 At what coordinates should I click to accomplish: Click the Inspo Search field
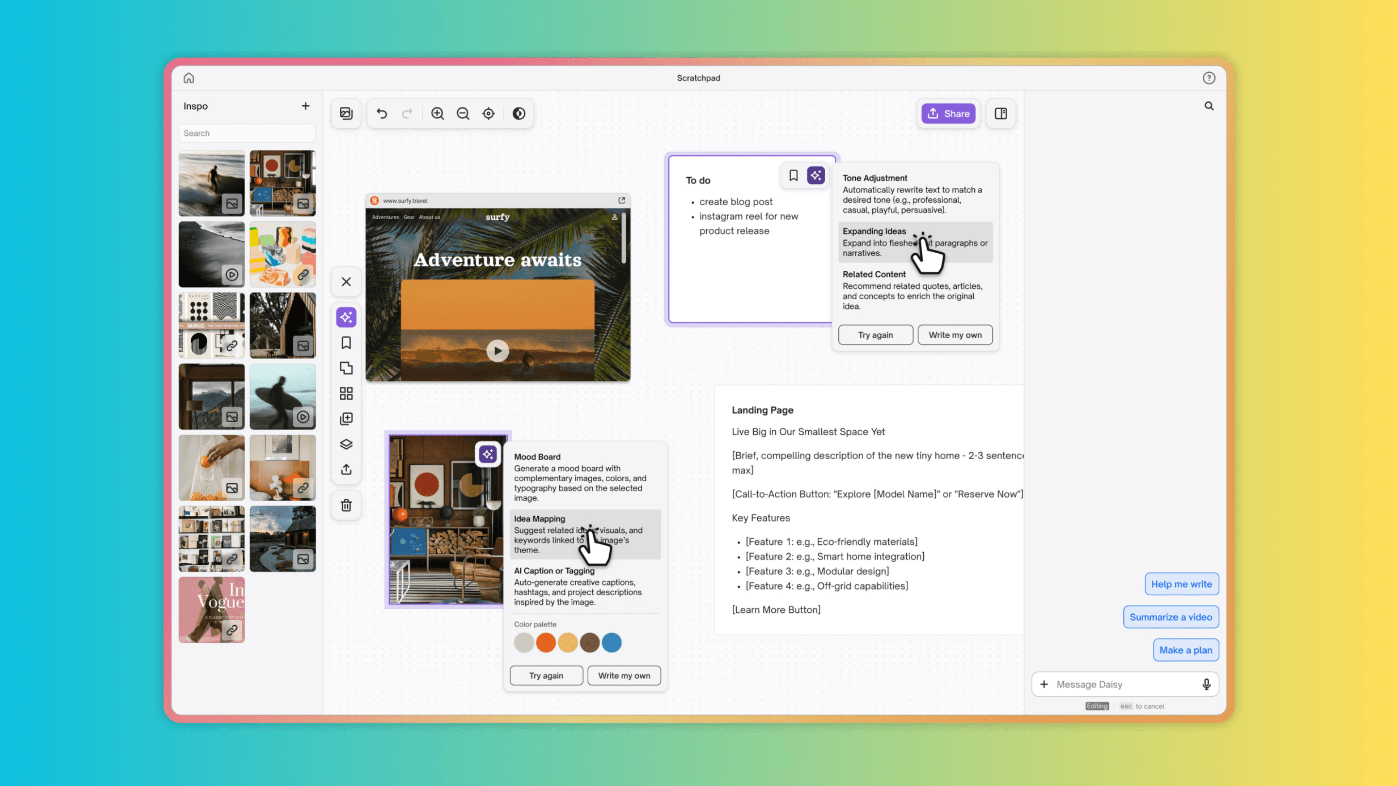pyautogui.click(x=247, y=133)
